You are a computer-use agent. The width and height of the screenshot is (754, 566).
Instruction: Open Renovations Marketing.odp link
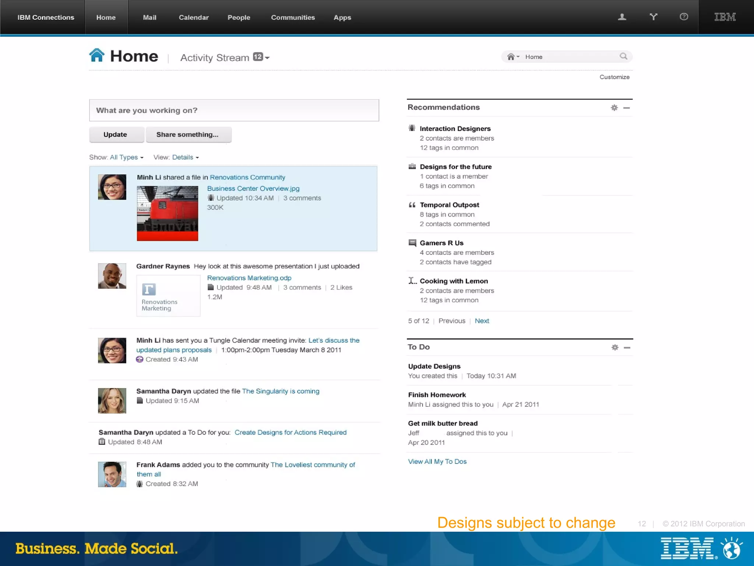tap(249, 278)
